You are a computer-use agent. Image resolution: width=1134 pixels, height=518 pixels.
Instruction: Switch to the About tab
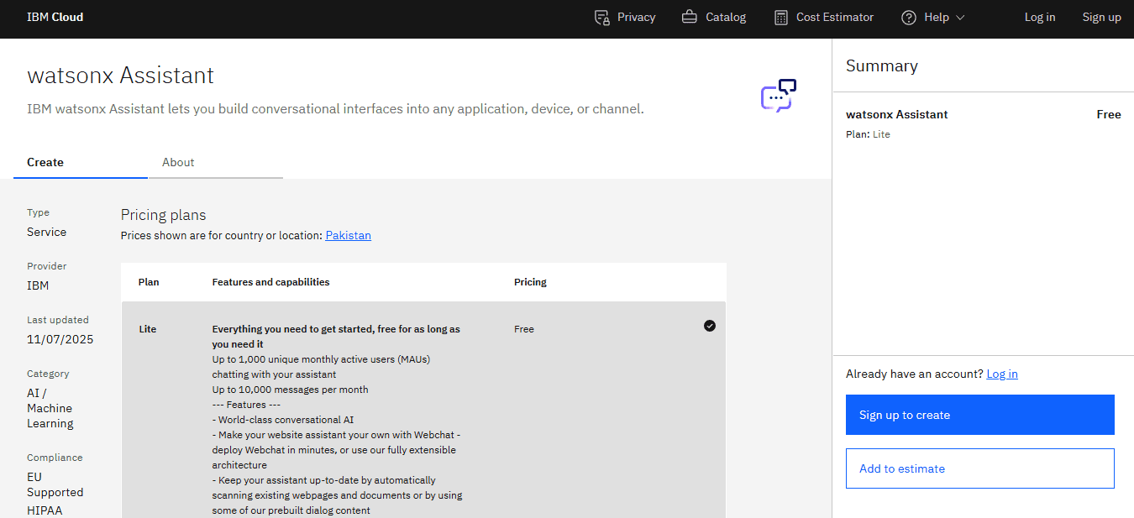[215, 163]
